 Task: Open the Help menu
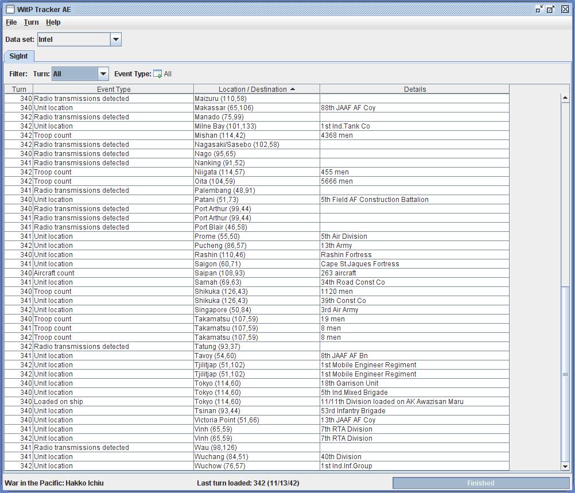[x=53, y=22]
